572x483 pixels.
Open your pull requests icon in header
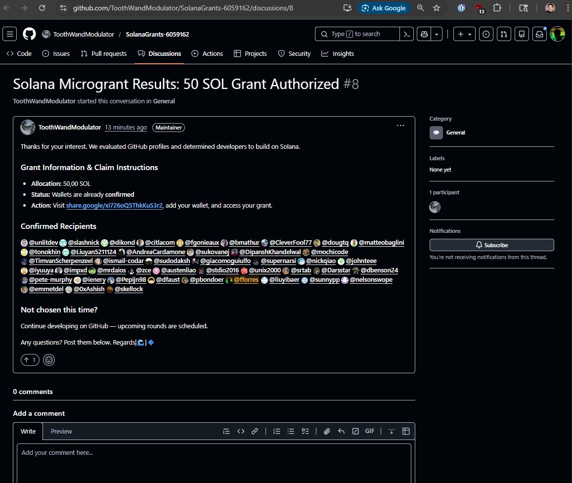pos(504,34)
